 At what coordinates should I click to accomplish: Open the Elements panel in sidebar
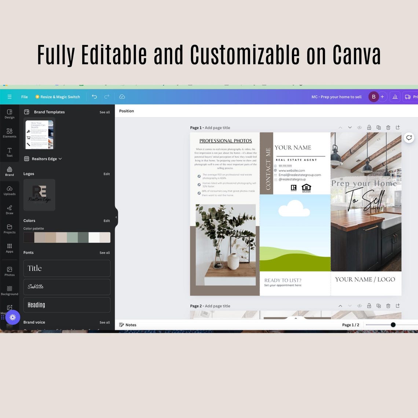9,133
